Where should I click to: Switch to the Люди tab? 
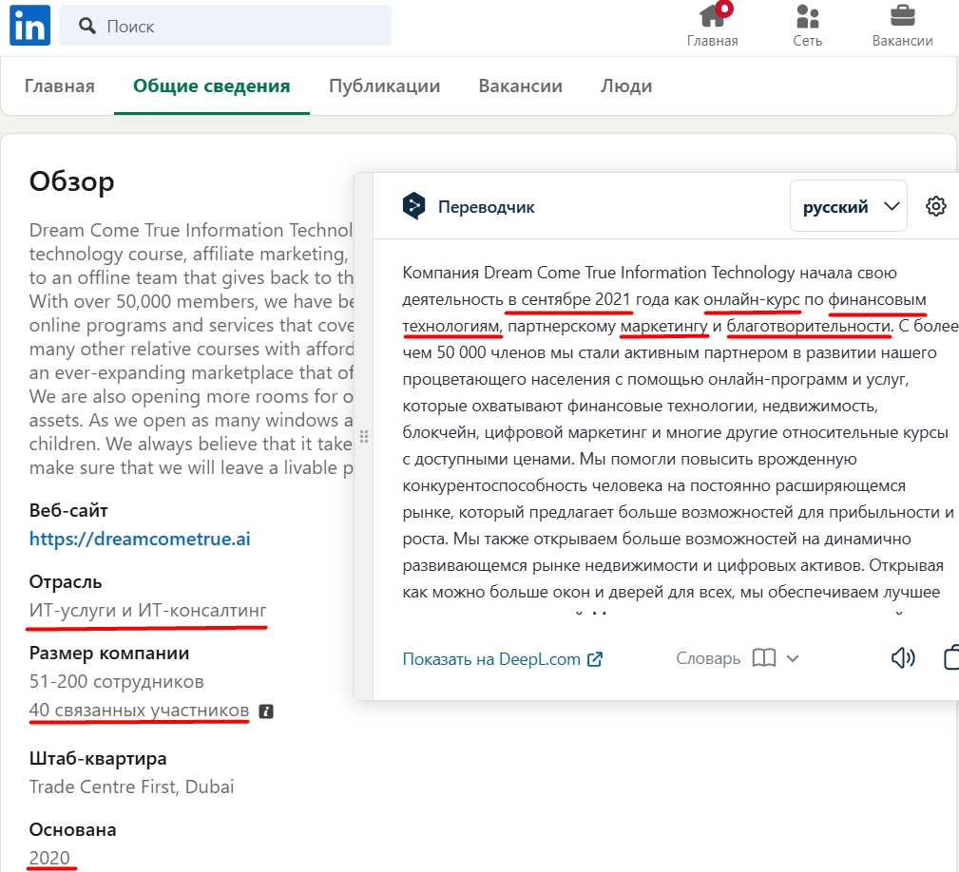626,85
